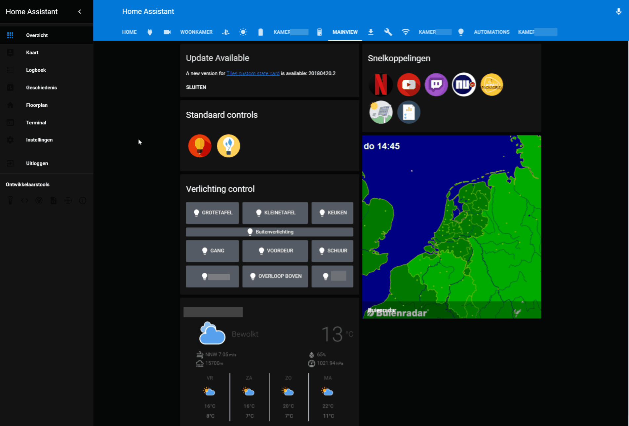Open Terminal in the sidebar
The width and height of the screenshot is (629, 426).
pyautogui.click(x=46, y=123)
